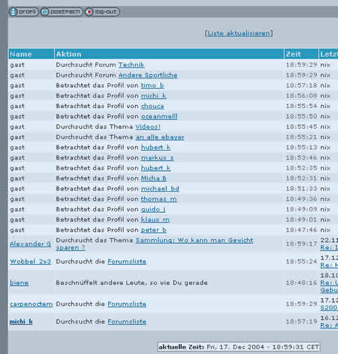Open the Technik forum link
The width and height of the screenshot is (338, 354).
[x=132, y=65]
